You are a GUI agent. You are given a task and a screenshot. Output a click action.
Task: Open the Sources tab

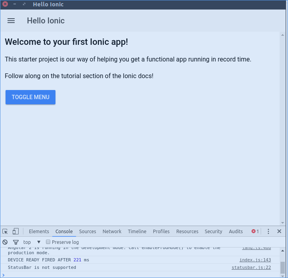[x=88, y=231]
